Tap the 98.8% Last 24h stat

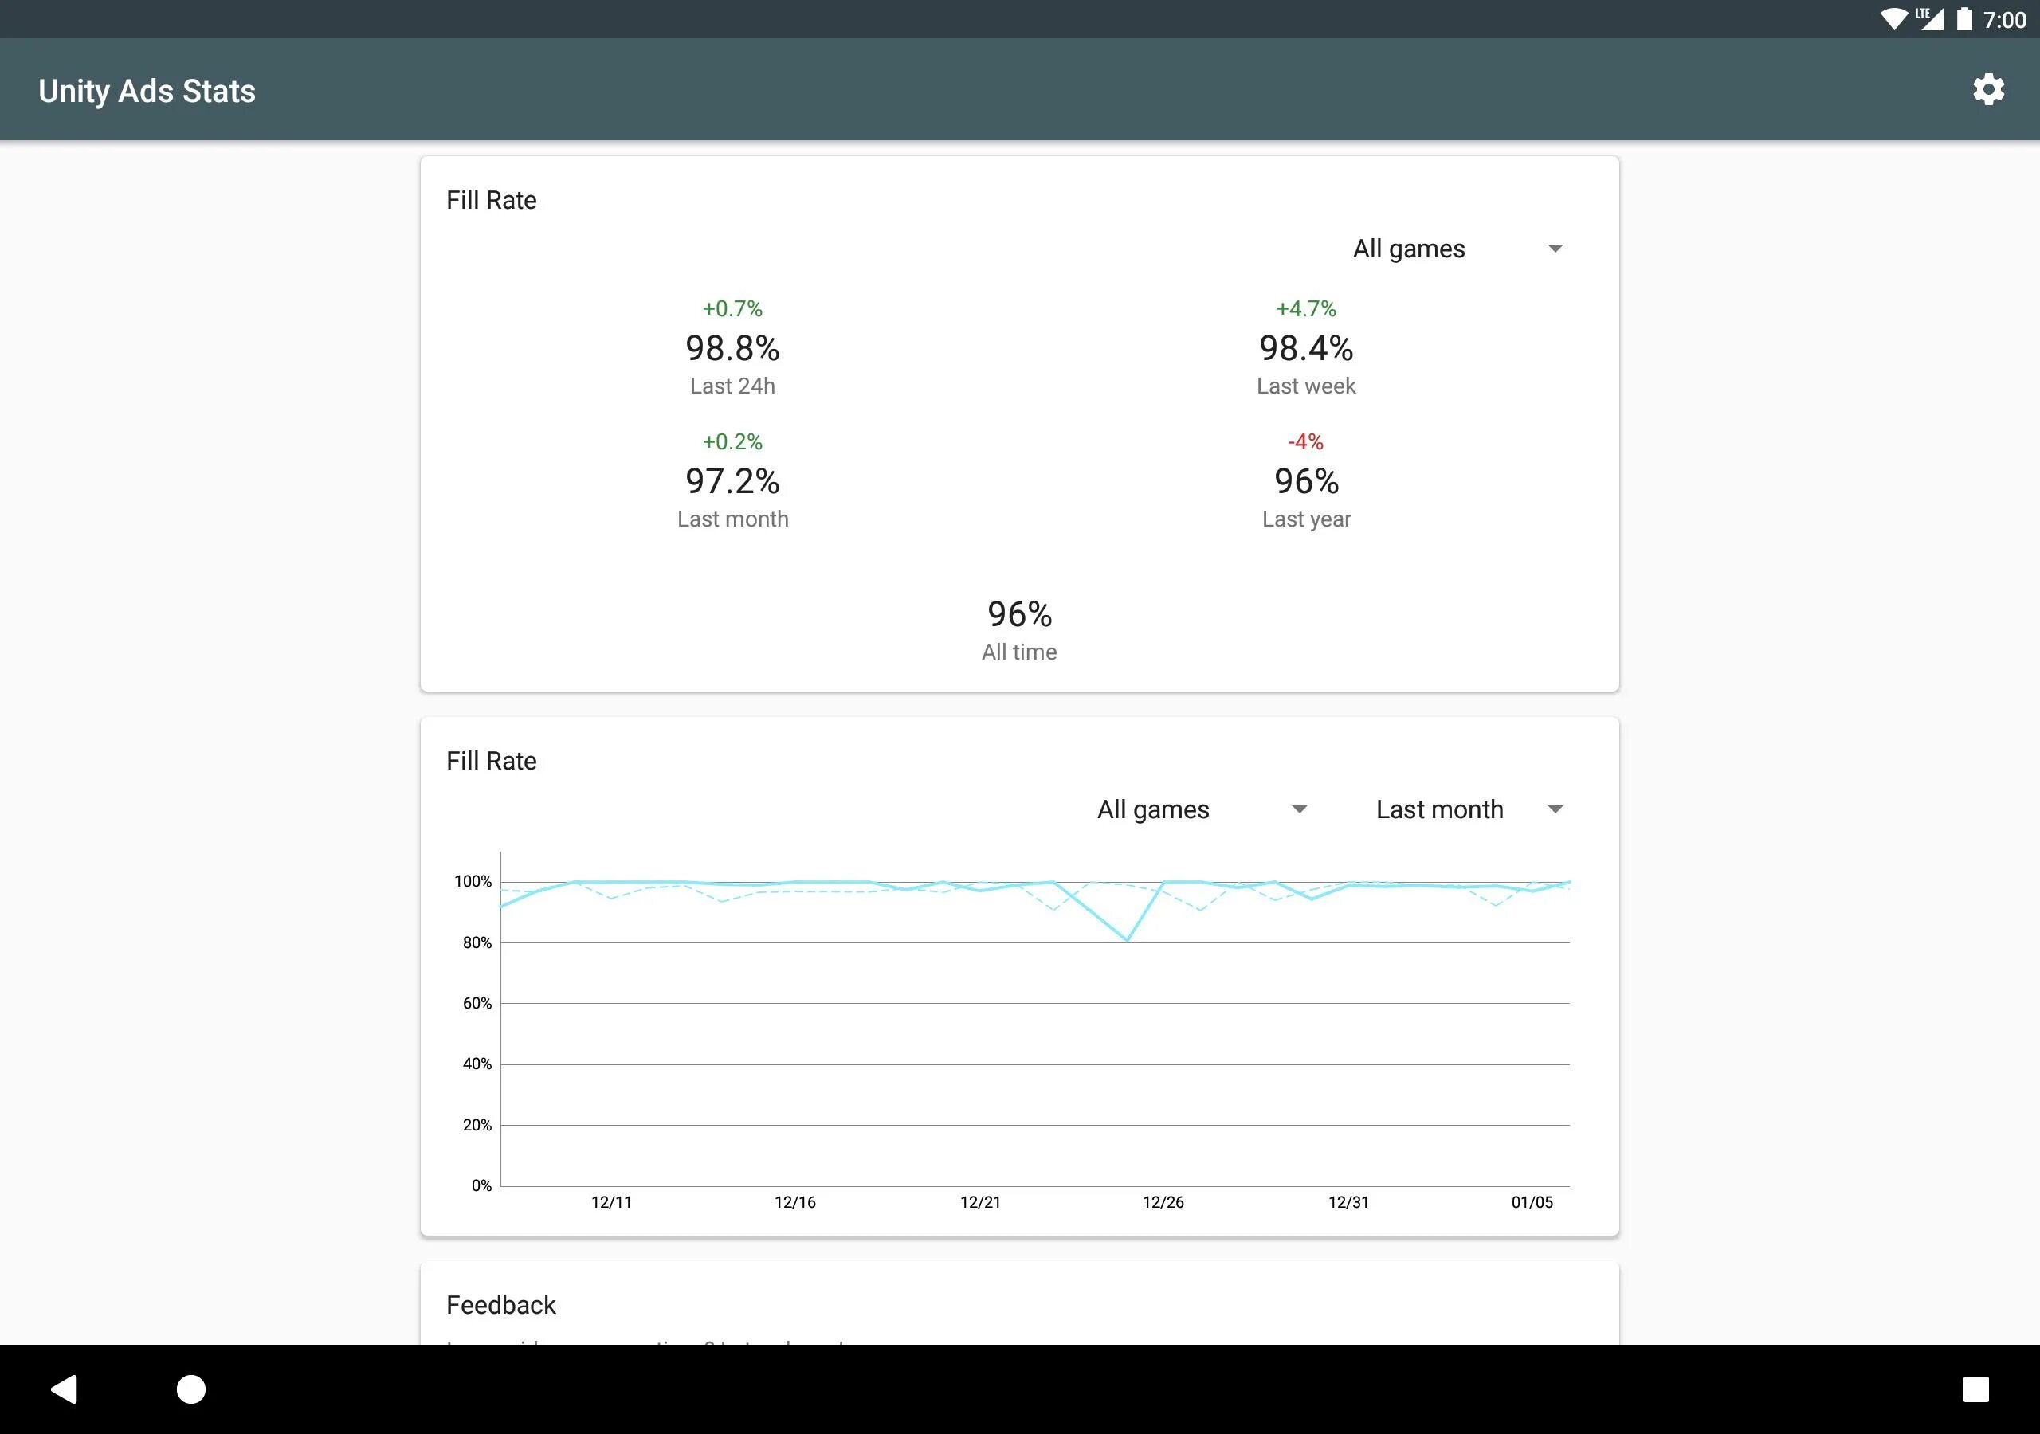[x=732, y=348]
